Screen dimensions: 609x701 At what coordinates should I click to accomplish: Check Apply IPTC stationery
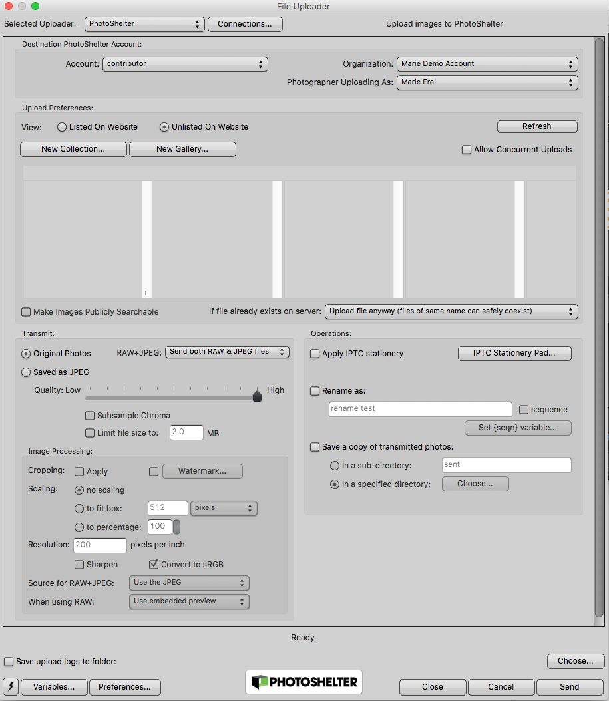pos(315,354)
